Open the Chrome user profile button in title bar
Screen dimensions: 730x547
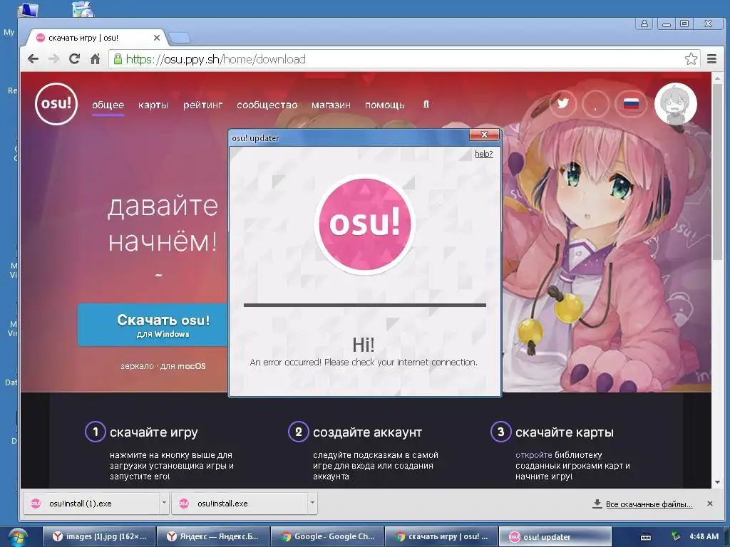pos(644,24)
